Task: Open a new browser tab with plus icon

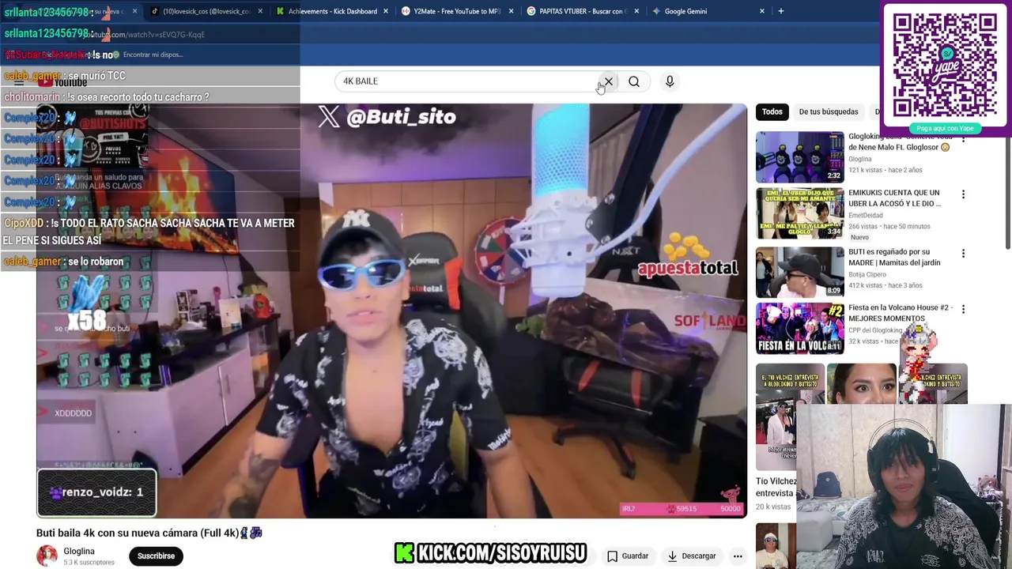Action: point(780,11)
